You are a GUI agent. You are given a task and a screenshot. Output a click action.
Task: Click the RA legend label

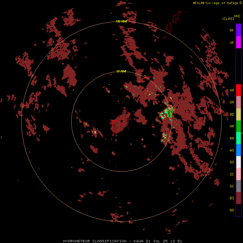[232, 139]
